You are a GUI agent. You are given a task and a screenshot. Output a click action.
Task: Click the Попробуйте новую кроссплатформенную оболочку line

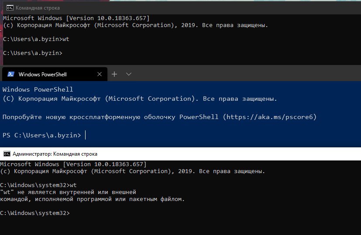pos(160,117)
